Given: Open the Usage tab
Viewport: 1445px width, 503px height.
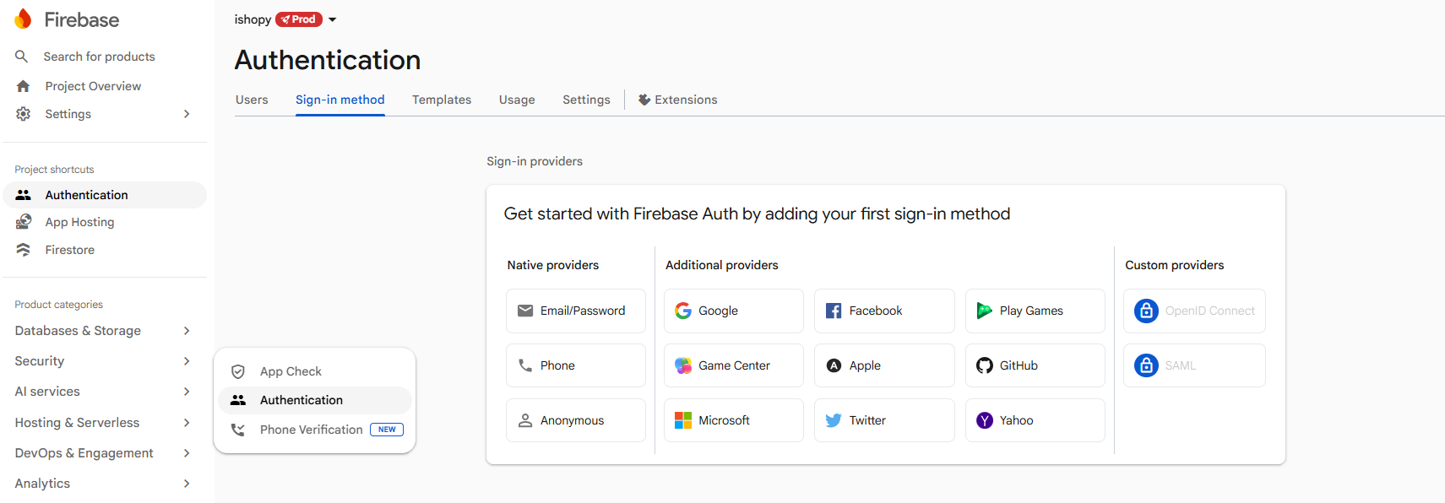Looking at the screenshot, I should (x=517, y=100).
